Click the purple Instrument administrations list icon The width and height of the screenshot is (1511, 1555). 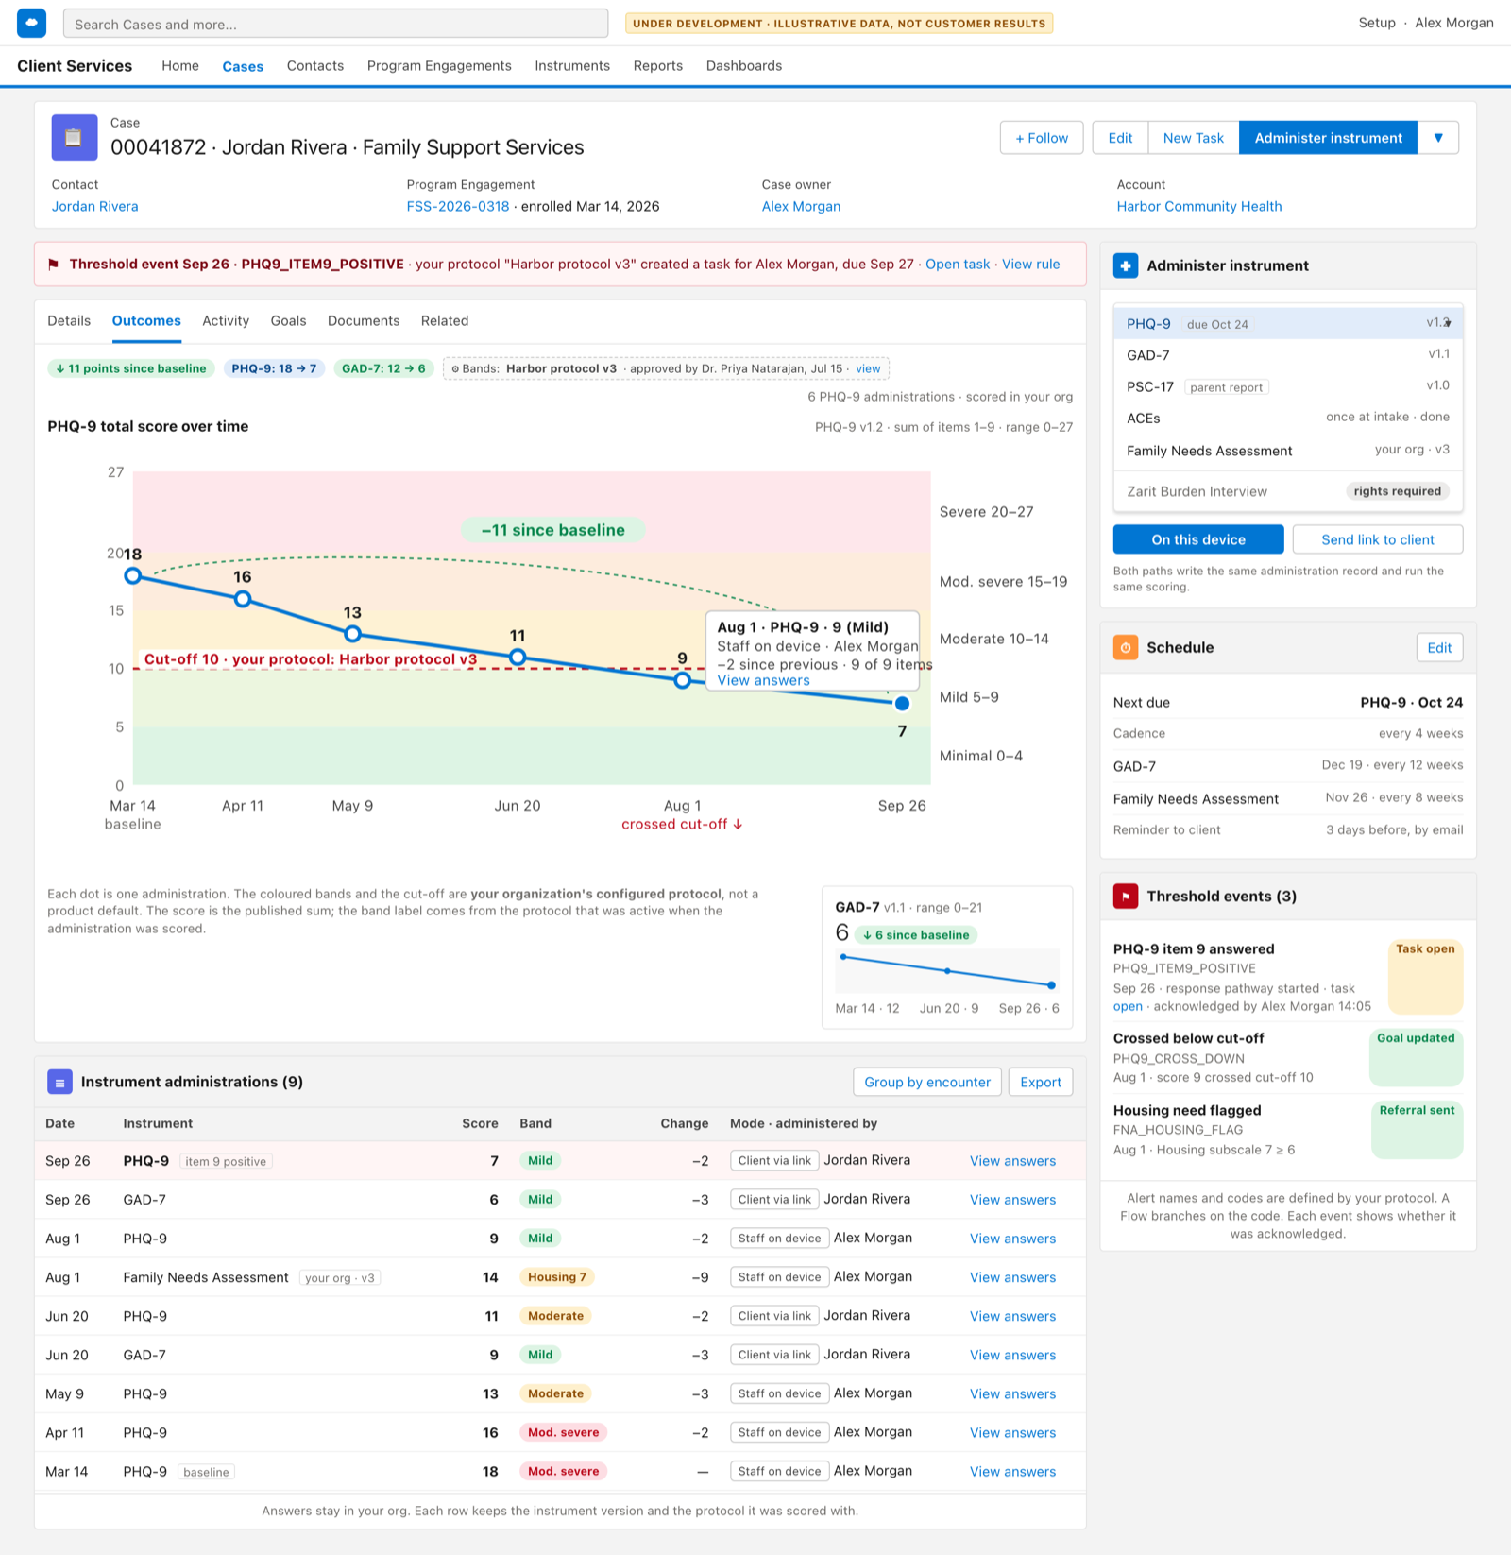pos(59,1082)
